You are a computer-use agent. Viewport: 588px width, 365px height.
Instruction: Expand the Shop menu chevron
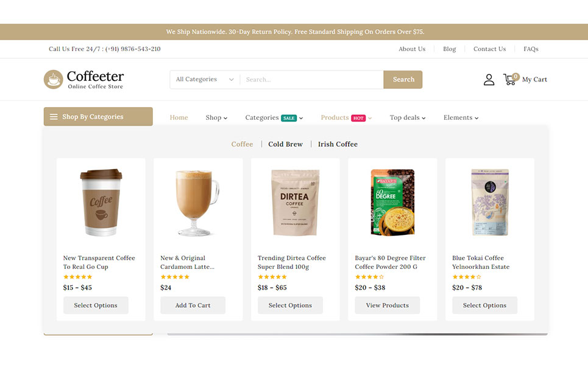click(225, 118)
